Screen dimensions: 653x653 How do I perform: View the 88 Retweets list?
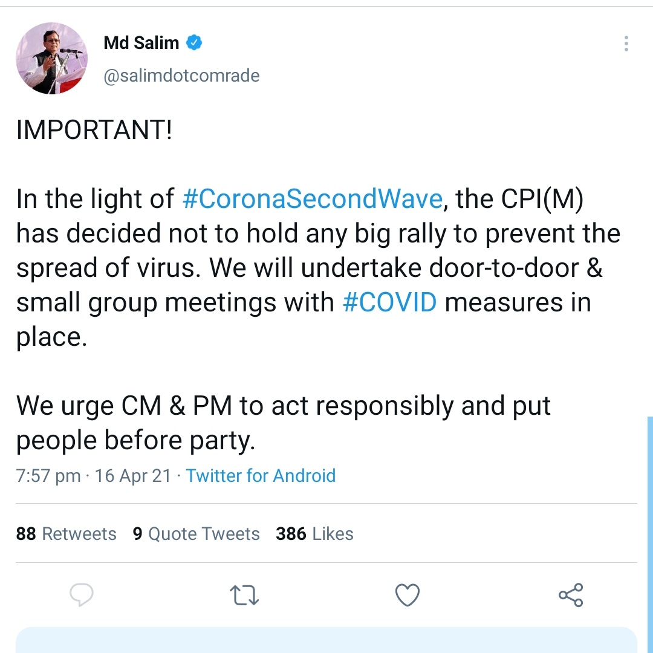tap(67, 534)
